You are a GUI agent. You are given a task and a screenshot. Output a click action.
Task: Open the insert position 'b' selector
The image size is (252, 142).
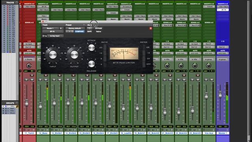61,28
